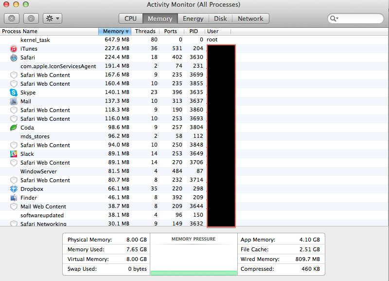The height and width of the screenshot is (281, 389).
Task: Click the File Cache 2.51 GB value
Action: pyautogui.click(x=310, y=249)
